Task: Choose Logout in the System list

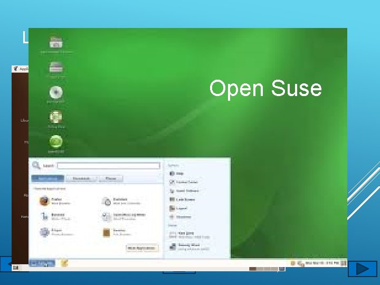Action: coord(178,208)
